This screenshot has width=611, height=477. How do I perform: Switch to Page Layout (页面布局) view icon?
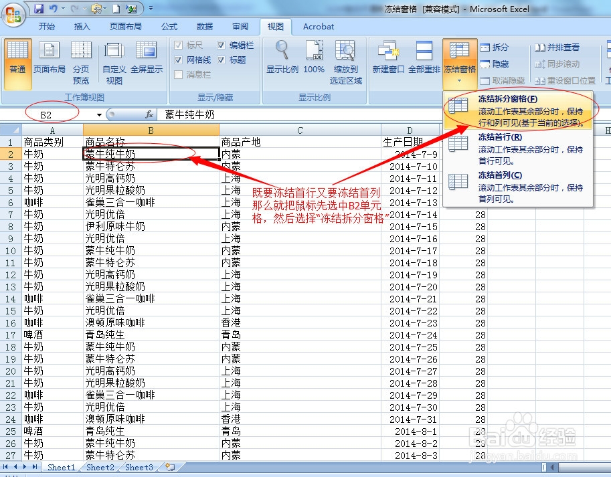point(49,58)
